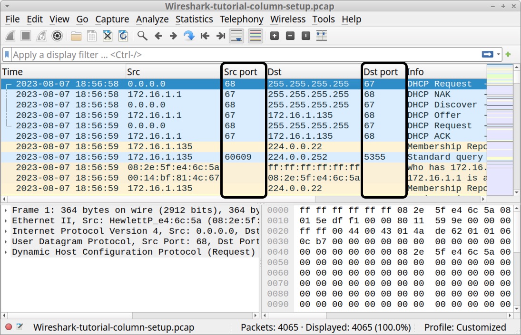Click in the display filter field
Image resolution: width=521 pixels, height=335 pixels.
[246, 54]
